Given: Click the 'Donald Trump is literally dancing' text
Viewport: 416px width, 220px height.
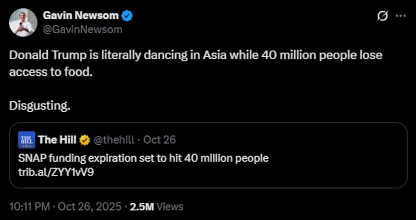Looking at the screenshot, I should tap(104, 56).
